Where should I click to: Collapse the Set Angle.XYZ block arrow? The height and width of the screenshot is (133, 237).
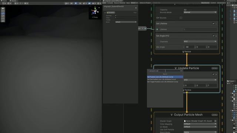[216, 36]
